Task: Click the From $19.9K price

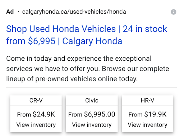Action: 147,114
